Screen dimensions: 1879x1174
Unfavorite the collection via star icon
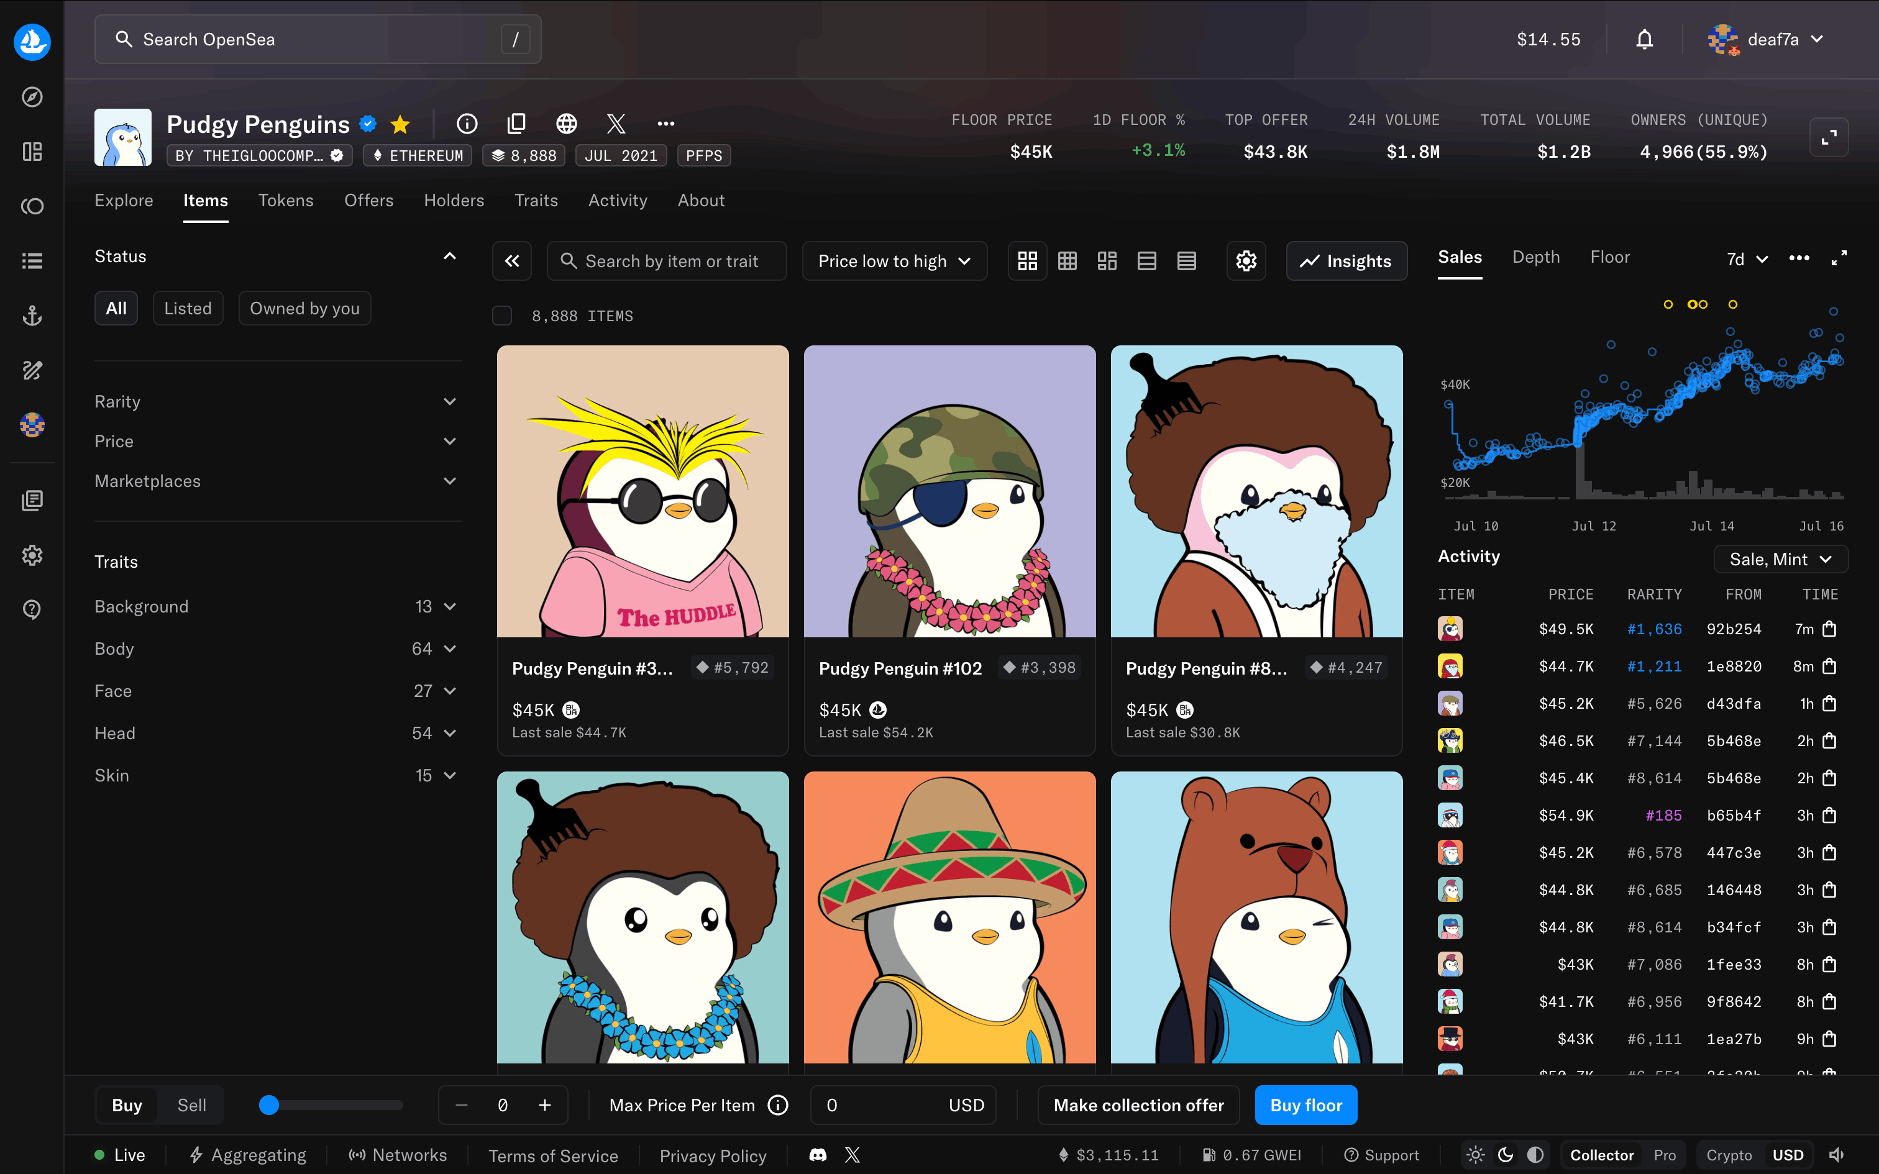[x=400, y=124]
